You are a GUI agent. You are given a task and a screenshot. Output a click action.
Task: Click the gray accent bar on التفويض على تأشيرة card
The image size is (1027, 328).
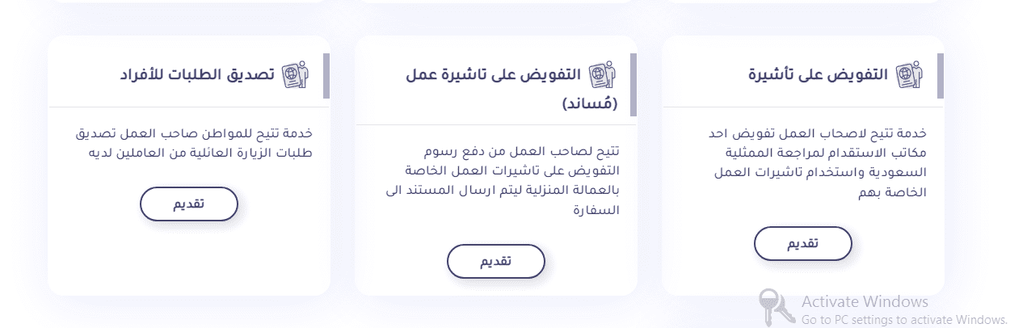coord(941,76)
